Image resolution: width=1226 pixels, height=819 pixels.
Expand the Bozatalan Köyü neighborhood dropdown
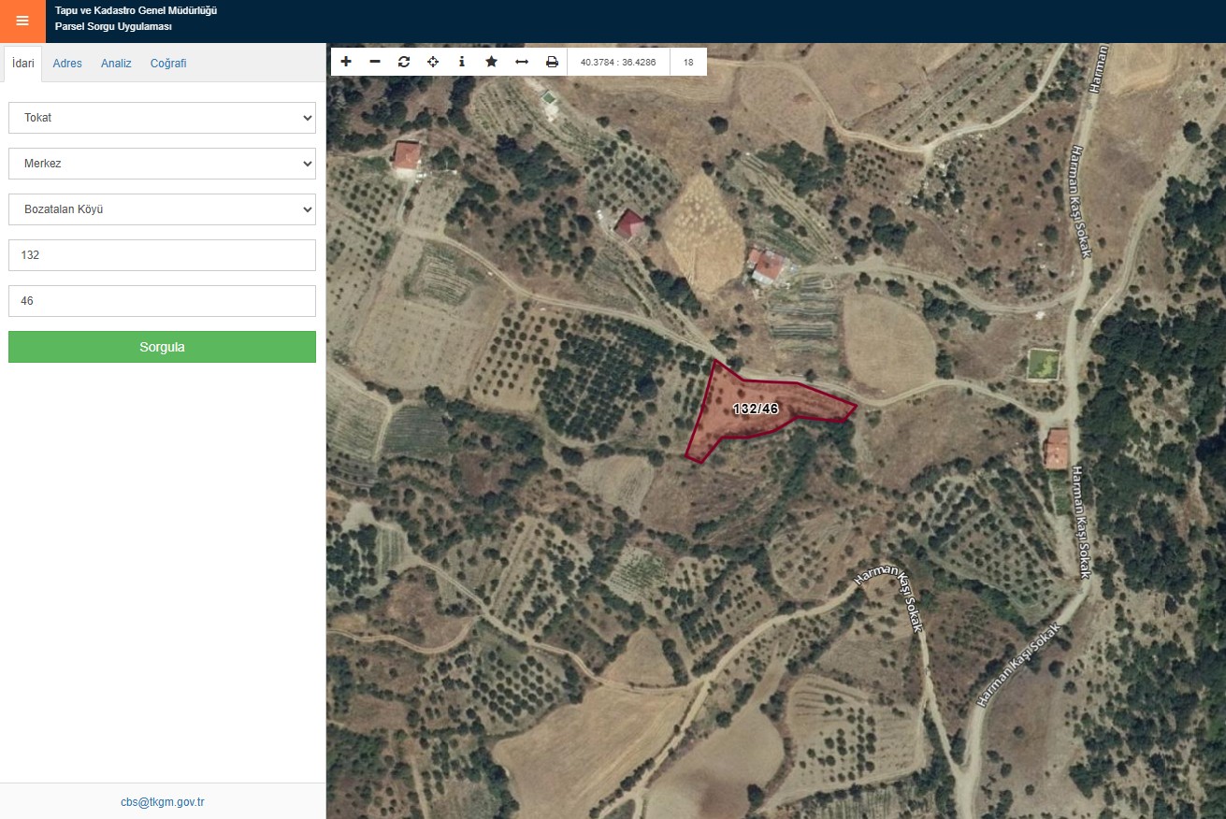162,209
